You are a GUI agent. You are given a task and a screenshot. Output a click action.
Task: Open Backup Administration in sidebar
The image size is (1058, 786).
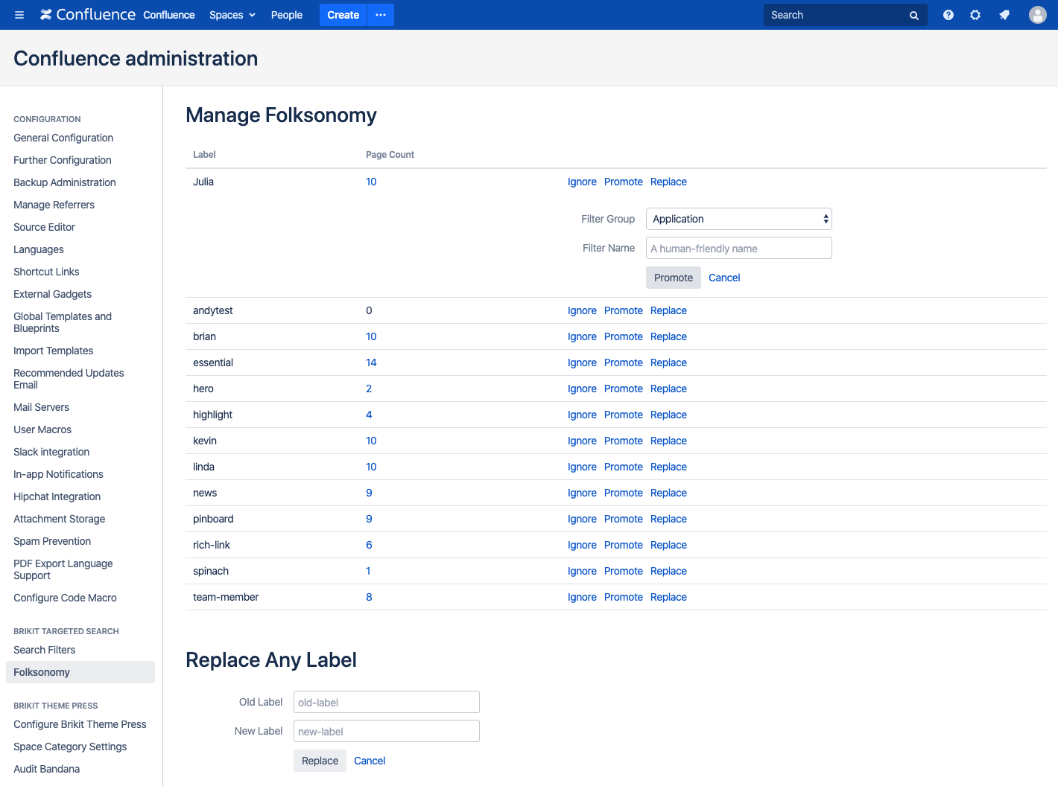(x=65, y=182)
